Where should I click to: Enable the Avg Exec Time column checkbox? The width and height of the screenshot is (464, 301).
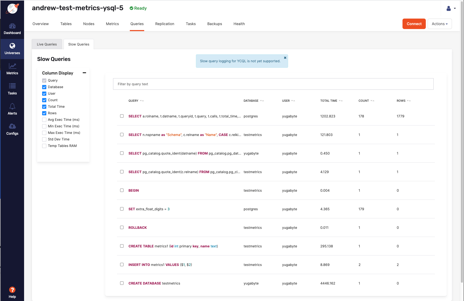click(44, 120)
